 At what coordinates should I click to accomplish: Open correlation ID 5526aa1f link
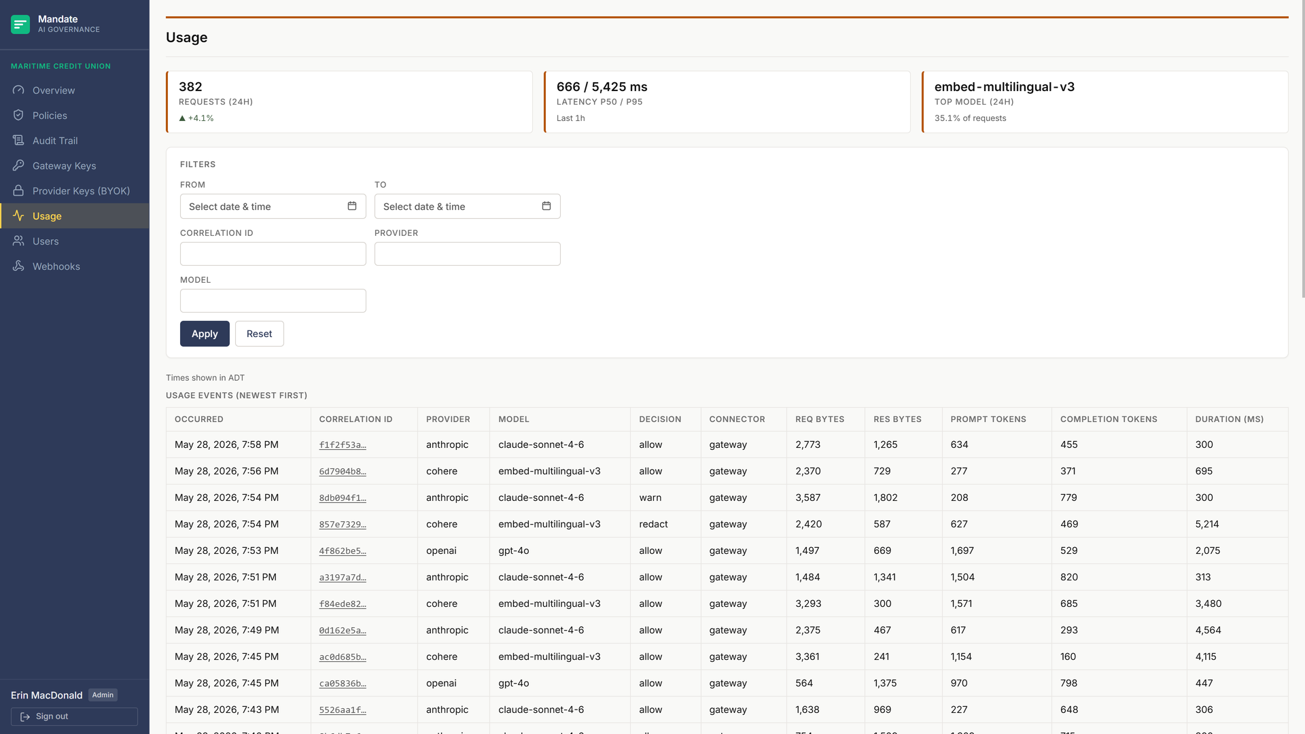(x=343, y=710)
